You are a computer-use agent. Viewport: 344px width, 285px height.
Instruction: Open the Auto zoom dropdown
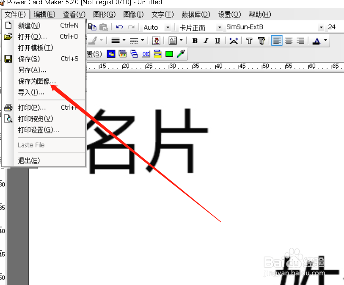click(x=168, y=27)
